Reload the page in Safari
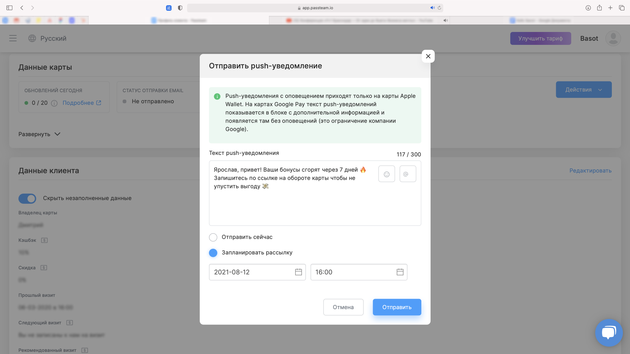This screenshot has height=354, width=630. (x=439, y=8)
